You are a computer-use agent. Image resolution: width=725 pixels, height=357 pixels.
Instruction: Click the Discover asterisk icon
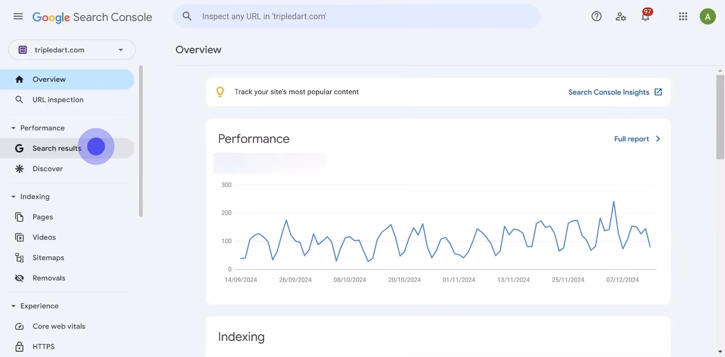tap(19, 169)
